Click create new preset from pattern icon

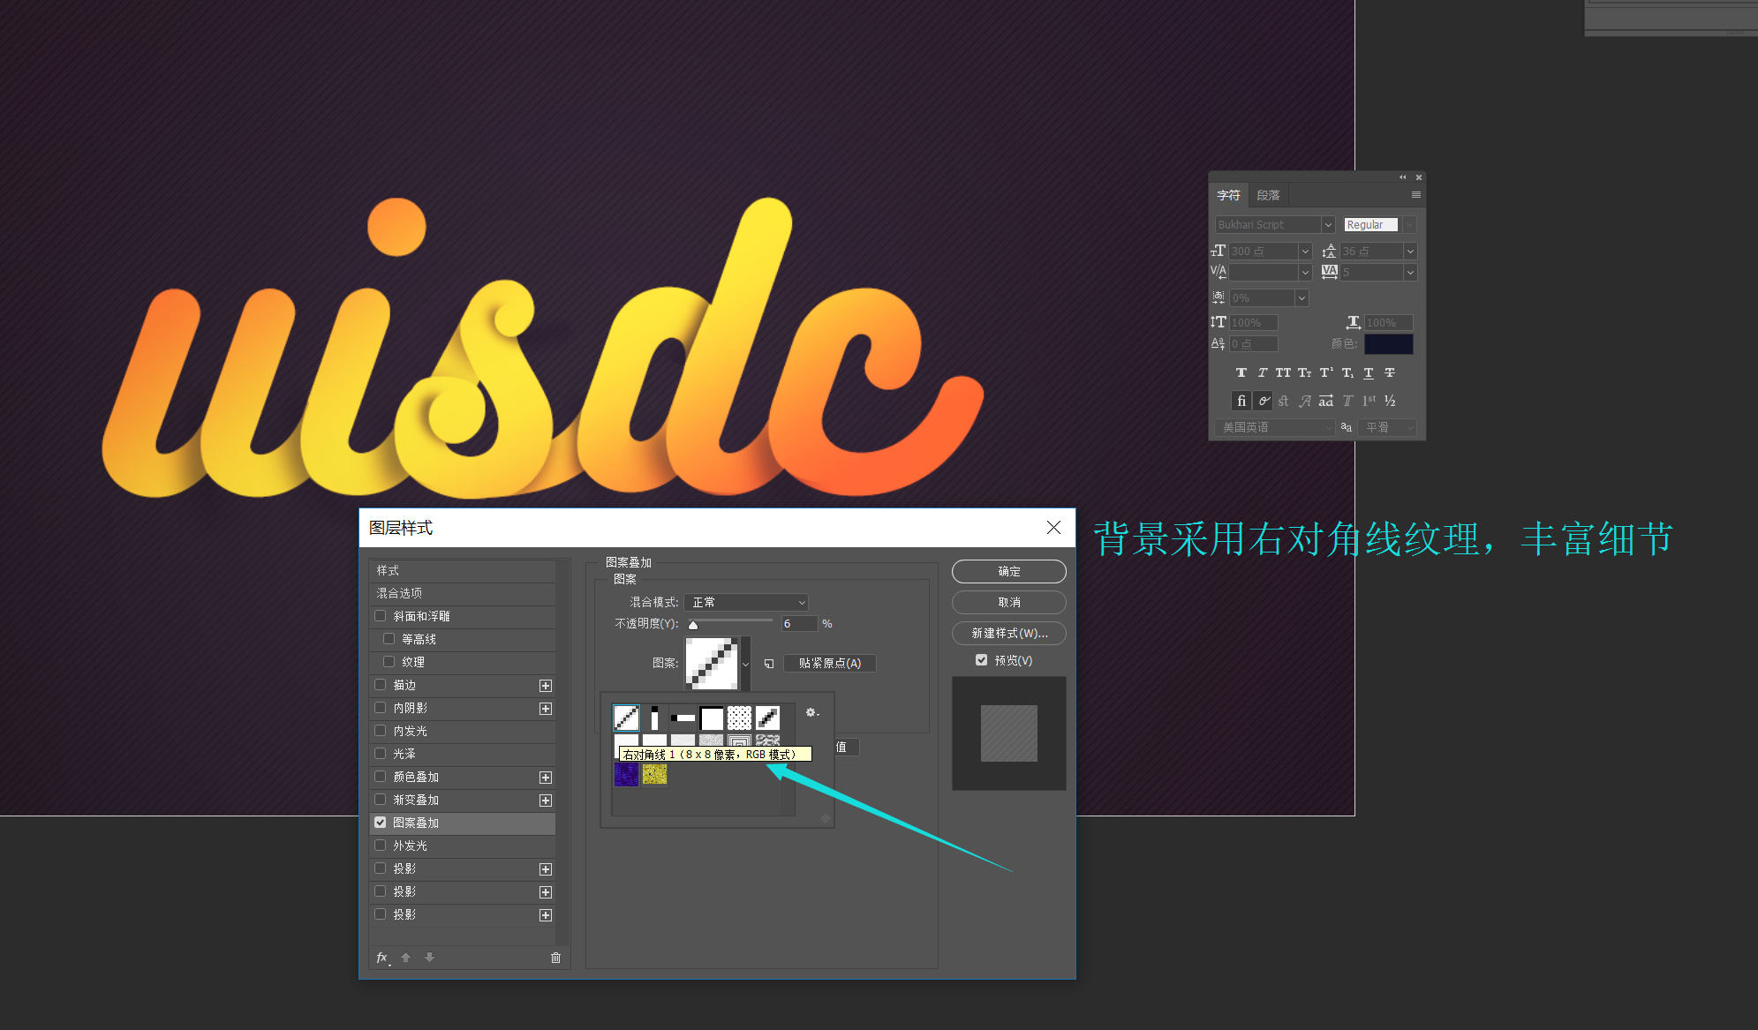point(768,663)
